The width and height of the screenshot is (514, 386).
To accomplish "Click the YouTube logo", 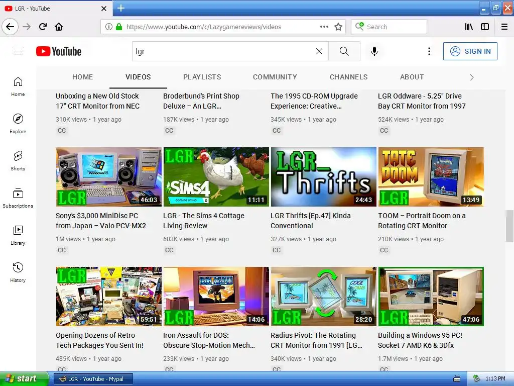I will pyautogui.click(x=59, y=52).
